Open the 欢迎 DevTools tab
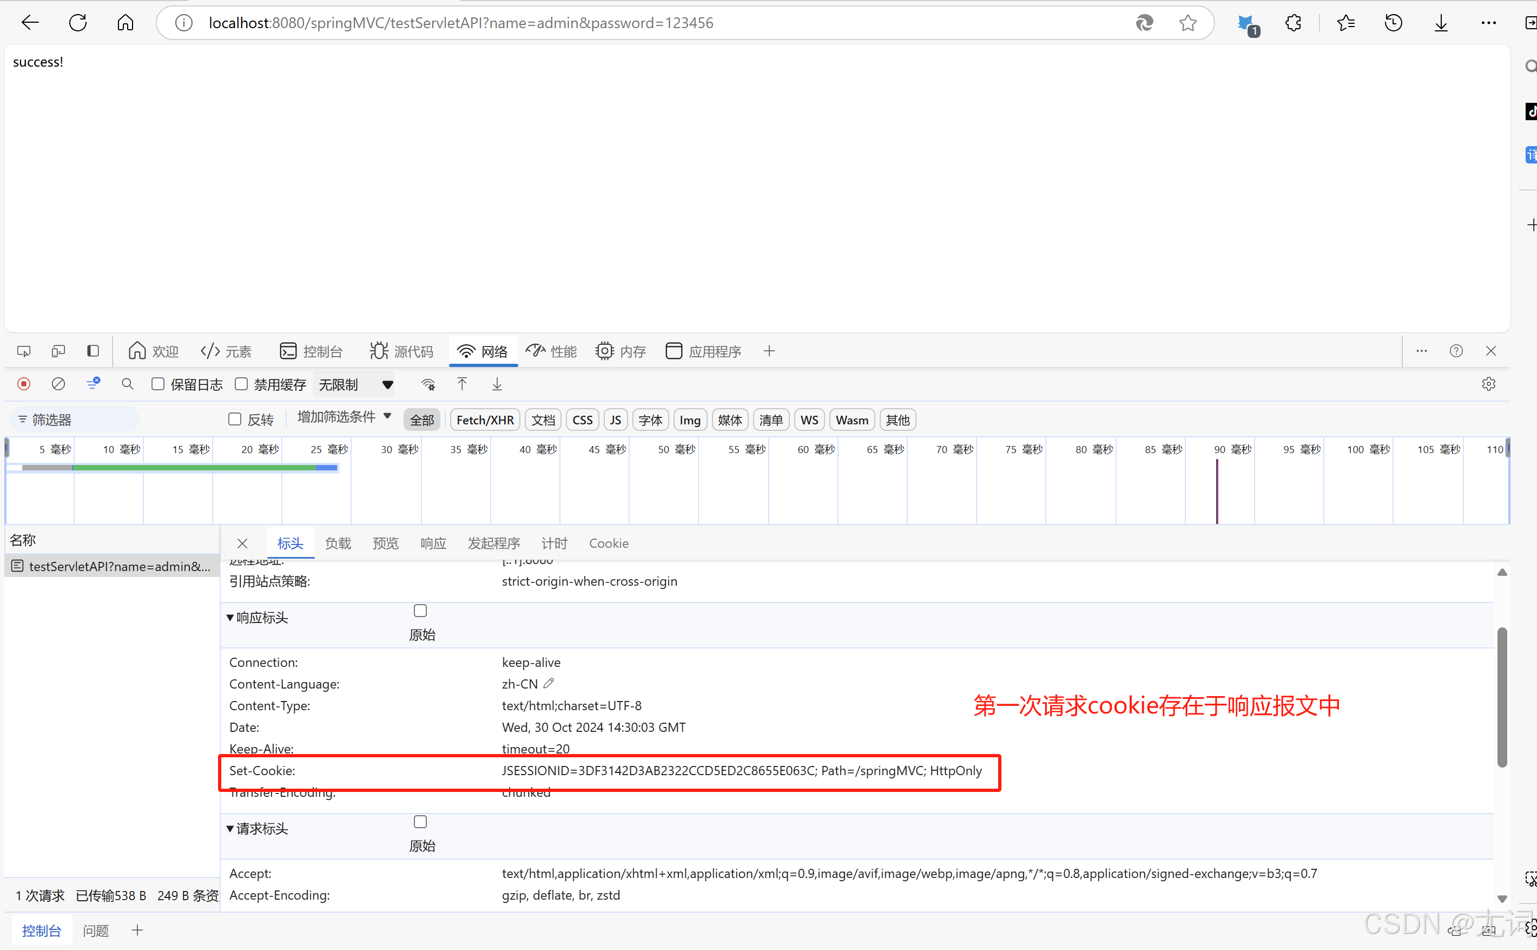The width and height of the screenshot is (1537, 950). point(153,351)
